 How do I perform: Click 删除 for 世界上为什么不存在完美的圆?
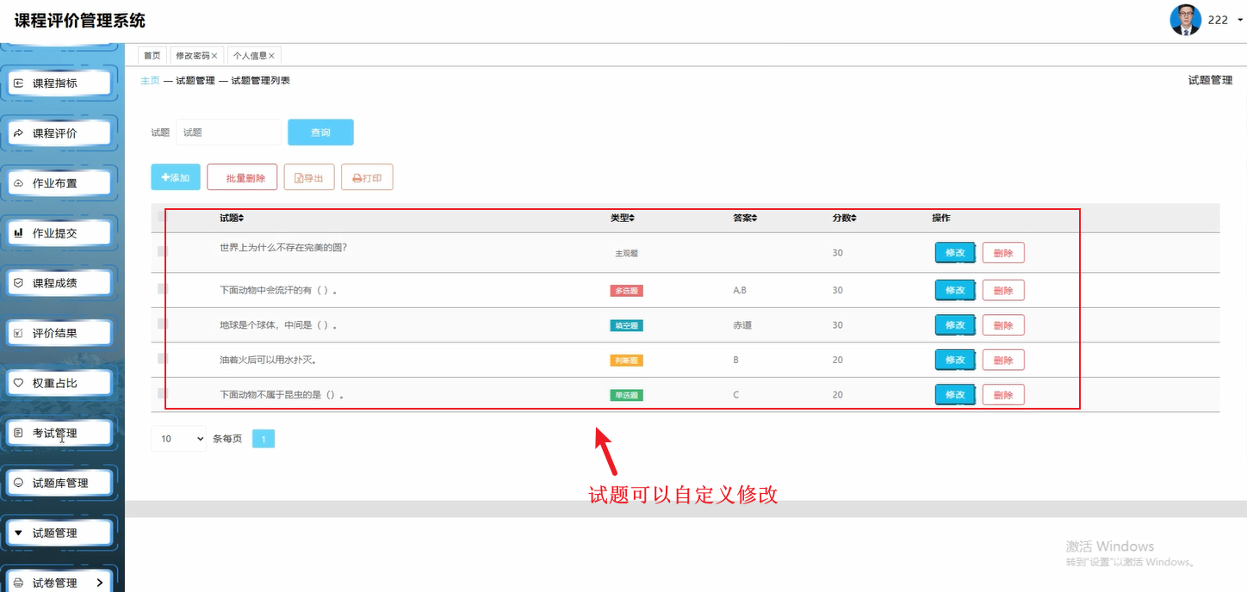[x=1003, y=253]
